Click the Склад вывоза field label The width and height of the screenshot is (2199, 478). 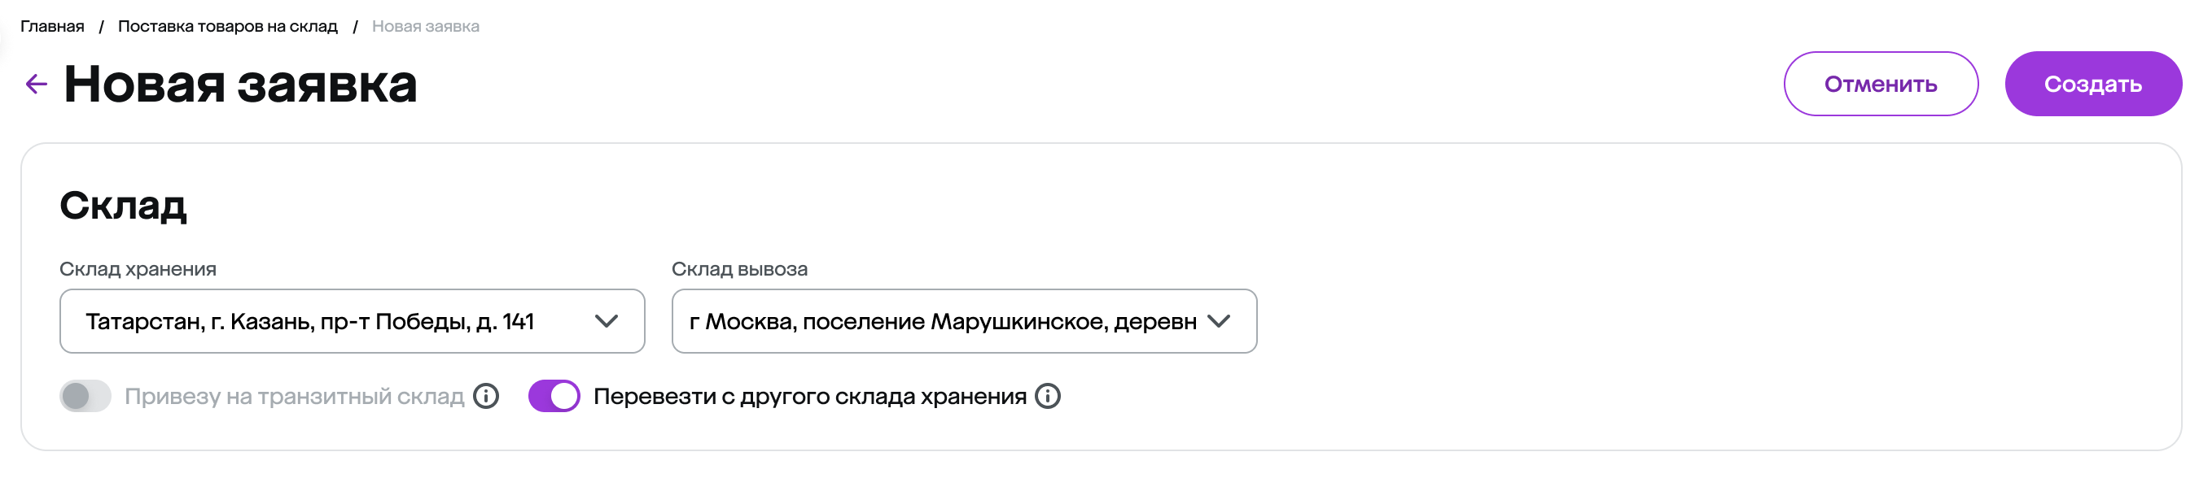pyautogui.click(x=739, y=269)
